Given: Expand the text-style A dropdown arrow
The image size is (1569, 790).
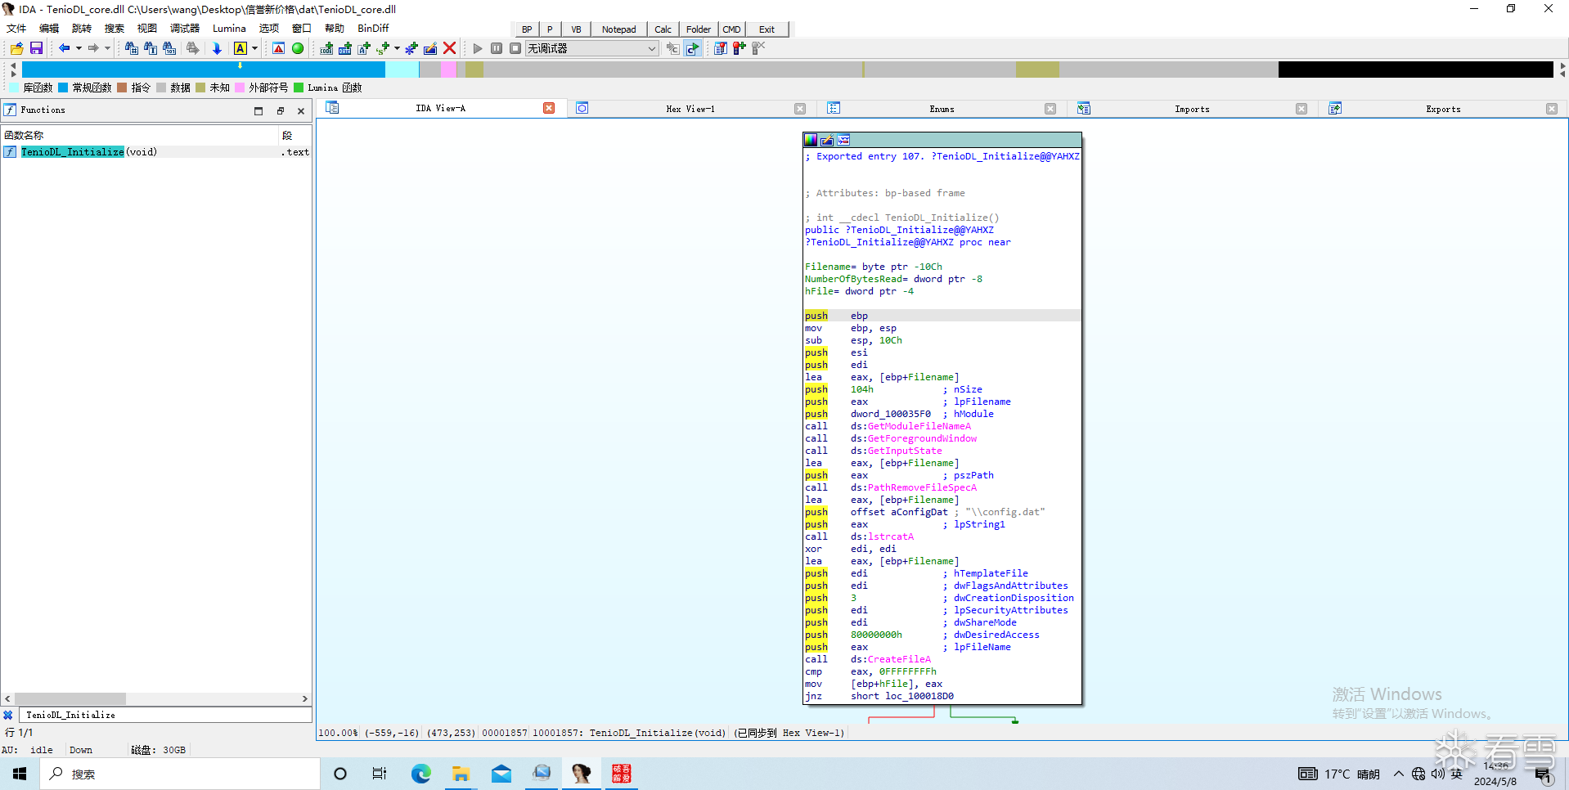Looking at the screenshot, I should [x=254, y=48].
